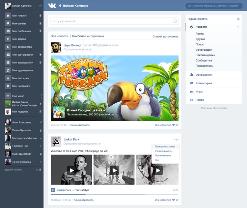Choose Редактировать from post menu
Viewport: 247px width, 208px height.
click(x=163, y=151)
